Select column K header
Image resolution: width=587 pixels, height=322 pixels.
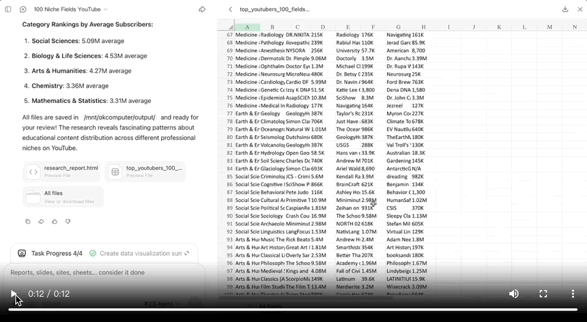click(499, 27)
